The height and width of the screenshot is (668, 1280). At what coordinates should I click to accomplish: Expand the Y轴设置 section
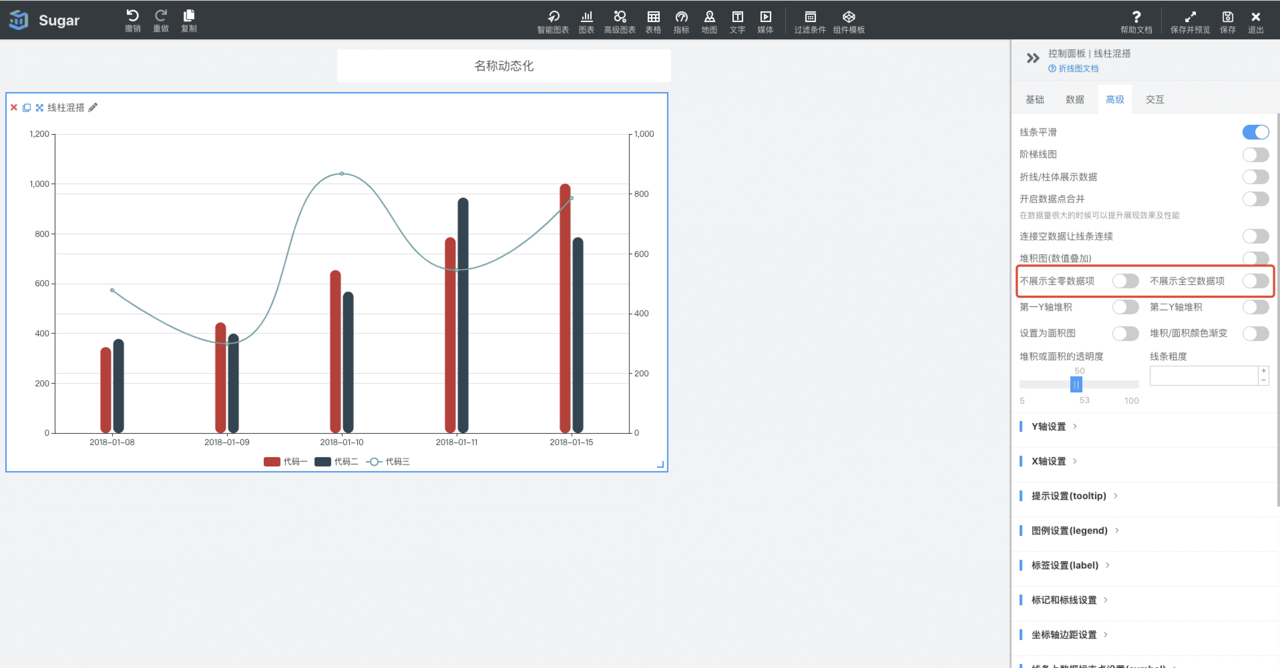(x=1048, y=427)
